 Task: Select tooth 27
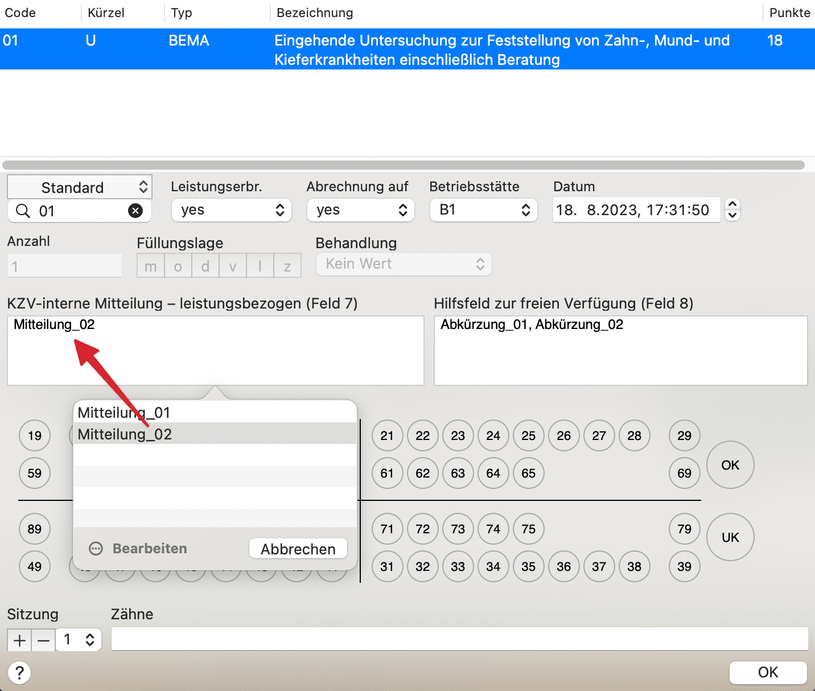pyautogui.click(x=599, y=436)
